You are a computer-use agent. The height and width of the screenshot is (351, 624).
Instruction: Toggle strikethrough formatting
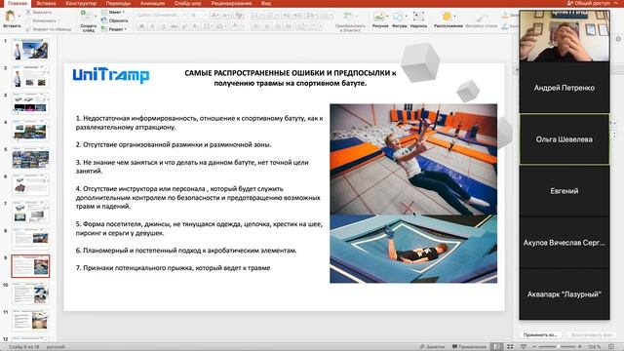coord(174,26)
